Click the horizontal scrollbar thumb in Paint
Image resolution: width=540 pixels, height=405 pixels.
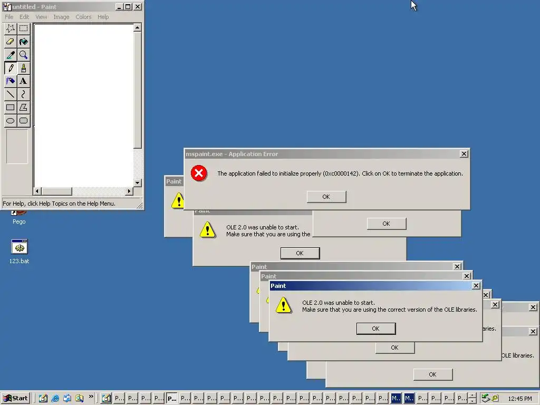pyautogui.click(x=56, y=191)
